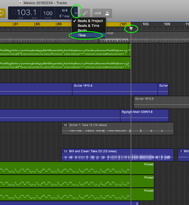Click bar 89 in the ruler
The width and height of the screenshot is (189, 205).
[x=59, y=24]
